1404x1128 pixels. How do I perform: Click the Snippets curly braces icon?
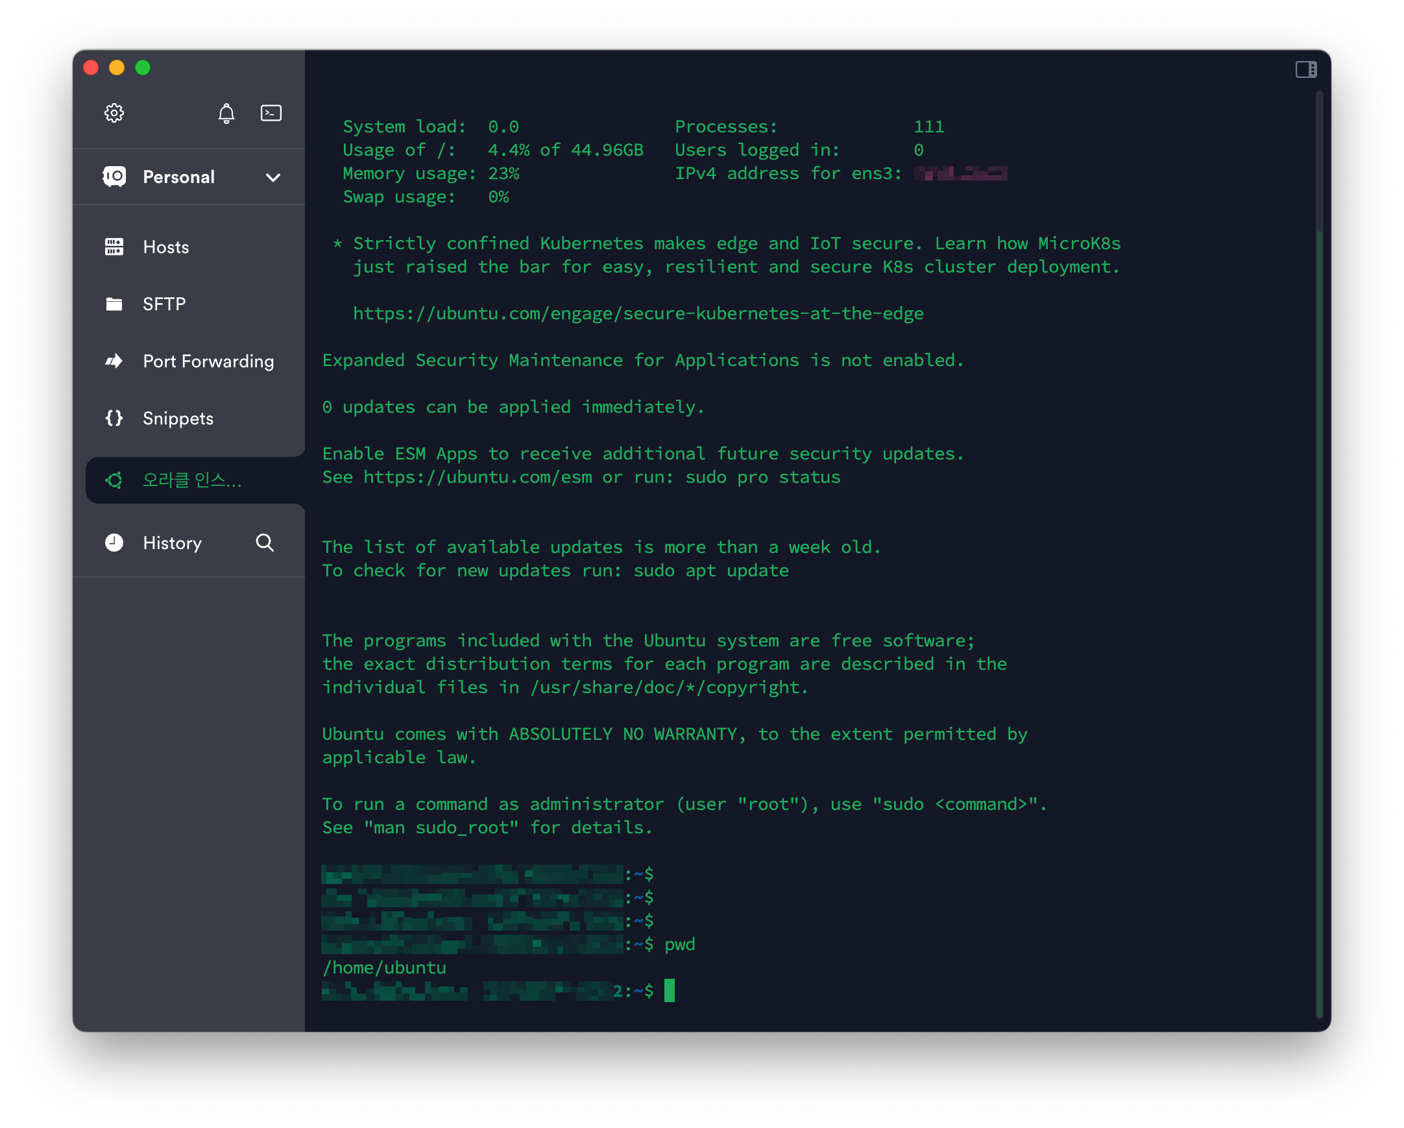tap(114, 418)
